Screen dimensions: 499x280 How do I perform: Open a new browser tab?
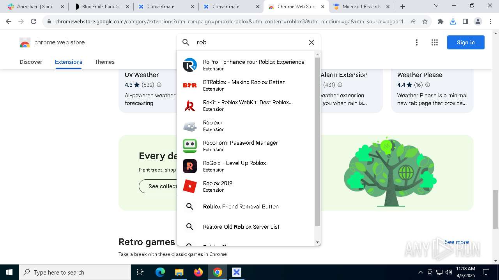pyautogui.click(x=403, y=7)
